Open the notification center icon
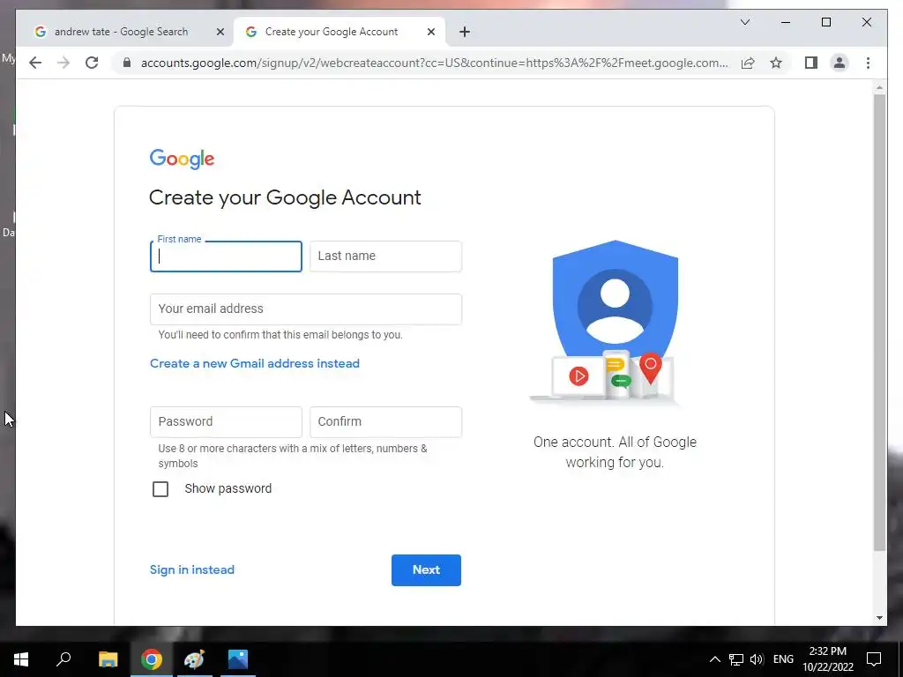Viewport: 903px width, 677px height. 874,659
